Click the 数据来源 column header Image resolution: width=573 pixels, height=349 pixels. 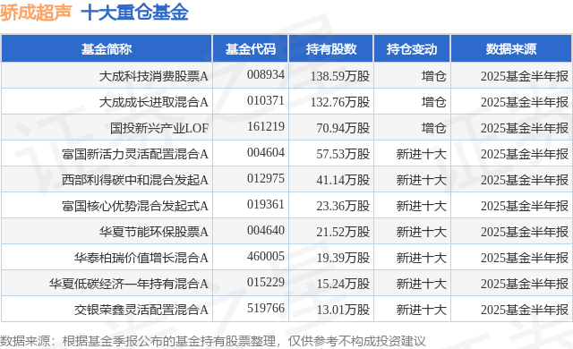[511, 49]
